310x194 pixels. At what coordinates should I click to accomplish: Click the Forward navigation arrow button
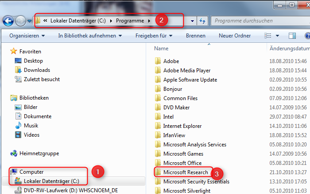click(20, 21)
